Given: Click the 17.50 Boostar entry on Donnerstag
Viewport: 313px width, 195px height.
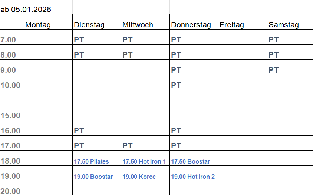Looking at the screenshot, I should click(x=191, y=161).
